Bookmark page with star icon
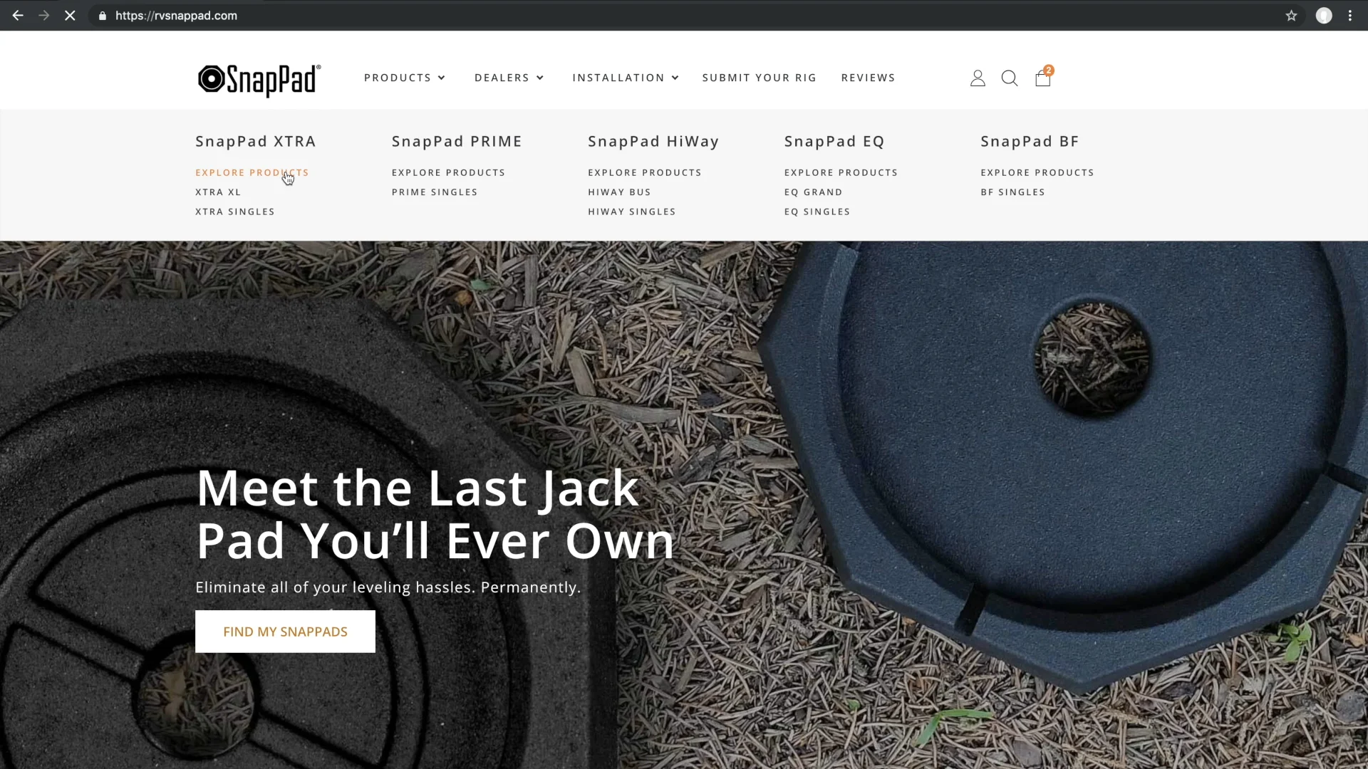Image resolution: width=1368 pixels, height=769 pixels. tap(1291, 16)
